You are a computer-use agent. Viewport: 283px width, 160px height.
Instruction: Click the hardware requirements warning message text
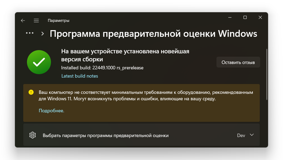pyautogui.click(x=146, y=95)
